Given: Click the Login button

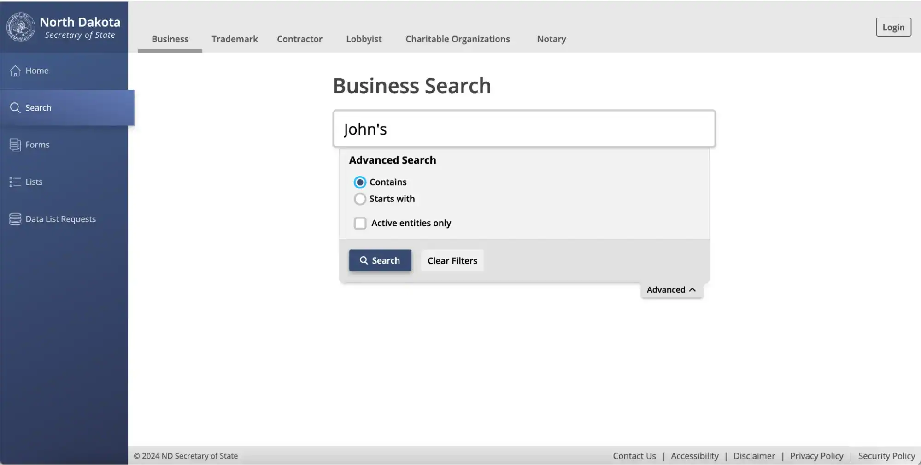Looking at the screenshot, I should [x=893, y=27].
